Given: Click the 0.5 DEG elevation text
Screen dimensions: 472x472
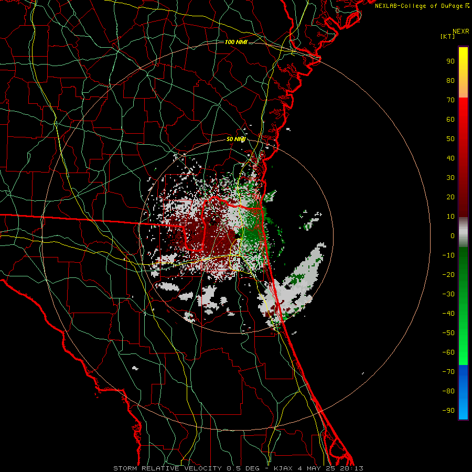Looking at the screenshot, I should point(242,468).
